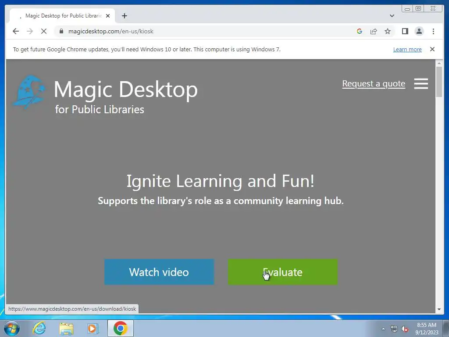Open Windows Media Player from the taskbar

click(93, 328)
